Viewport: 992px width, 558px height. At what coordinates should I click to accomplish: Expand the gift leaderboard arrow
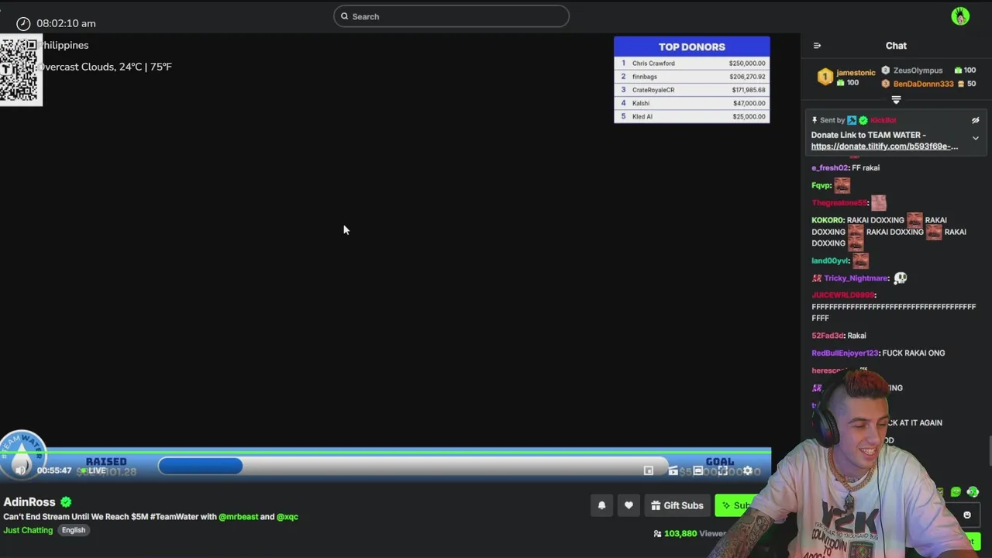pyautogui.click(x=896, y=100)
